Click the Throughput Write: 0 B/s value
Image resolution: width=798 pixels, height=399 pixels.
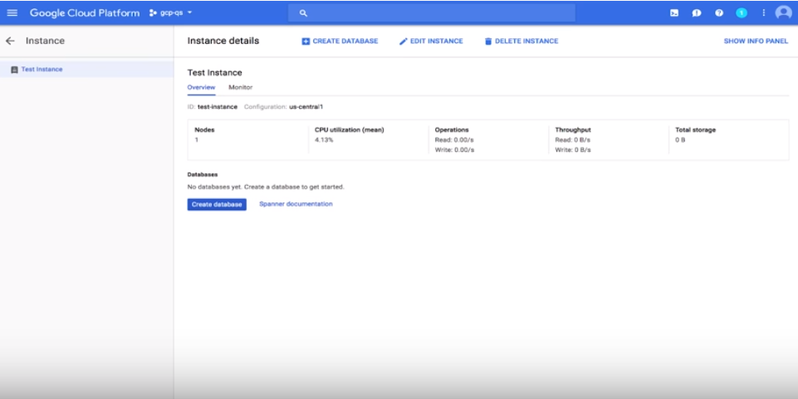click(573, 150)
